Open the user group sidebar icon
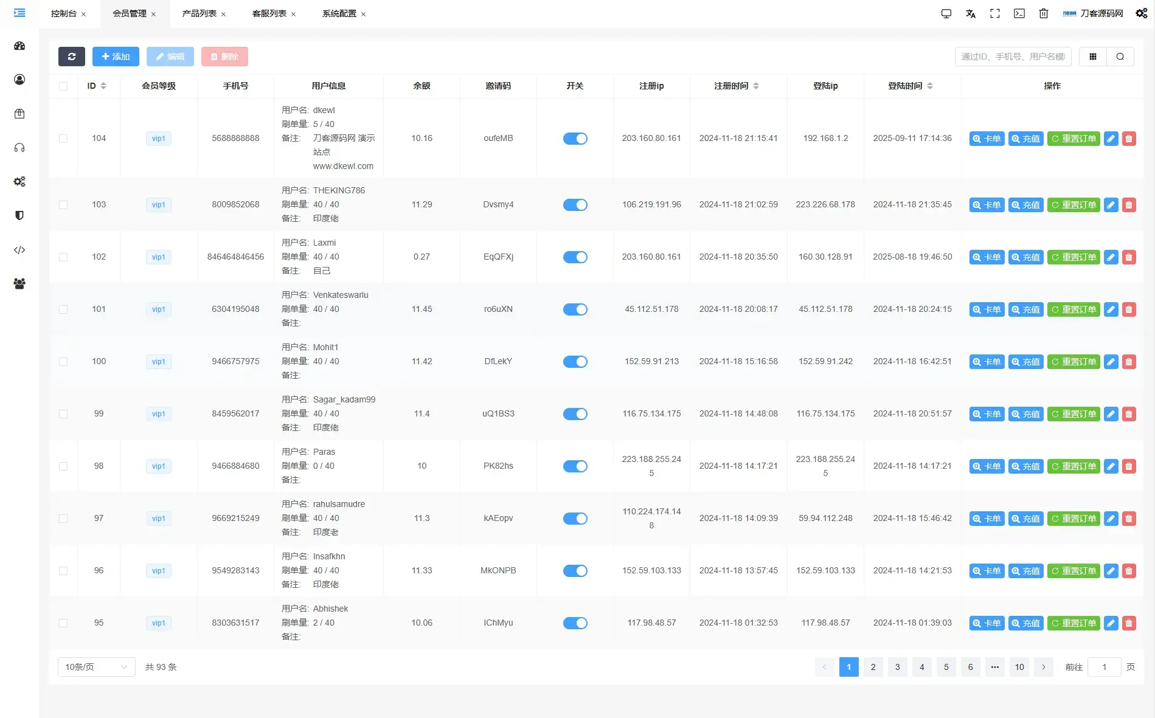Image resolution: width=1155 pixels, height=718 pixels. point(19,284)
